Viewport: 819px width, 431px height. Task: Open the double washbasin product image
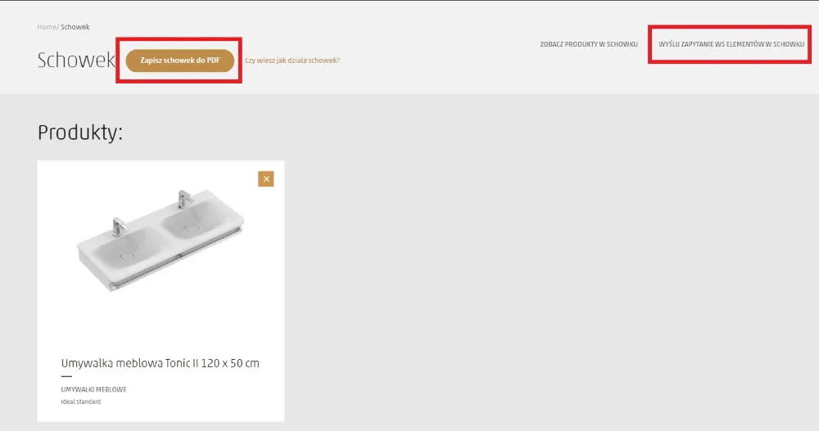[x=161, y=241]
